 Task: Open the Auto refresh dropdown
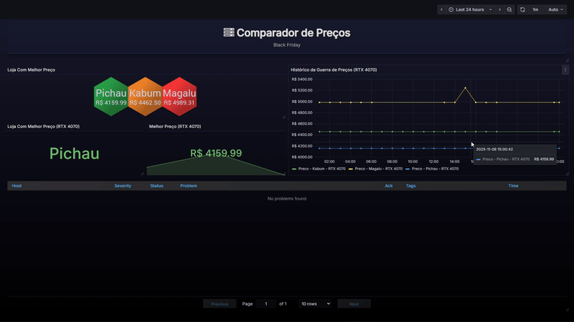555,9
